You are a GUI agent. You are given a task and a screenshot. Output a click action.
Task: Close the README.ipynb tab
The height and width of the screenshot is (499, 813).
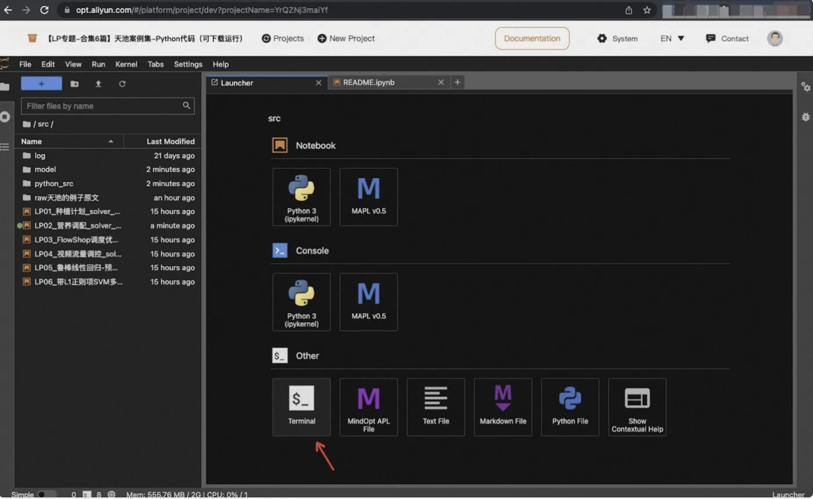click(441, 82)
